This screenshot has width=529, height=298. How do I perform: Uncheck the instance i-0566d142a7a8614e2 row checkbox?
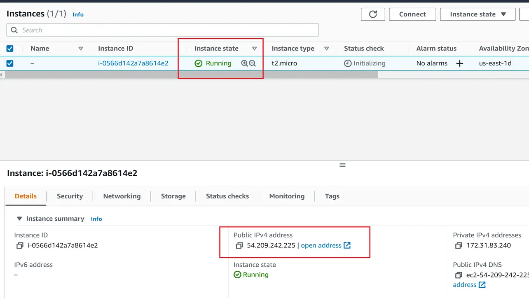[x=10, y=63]
